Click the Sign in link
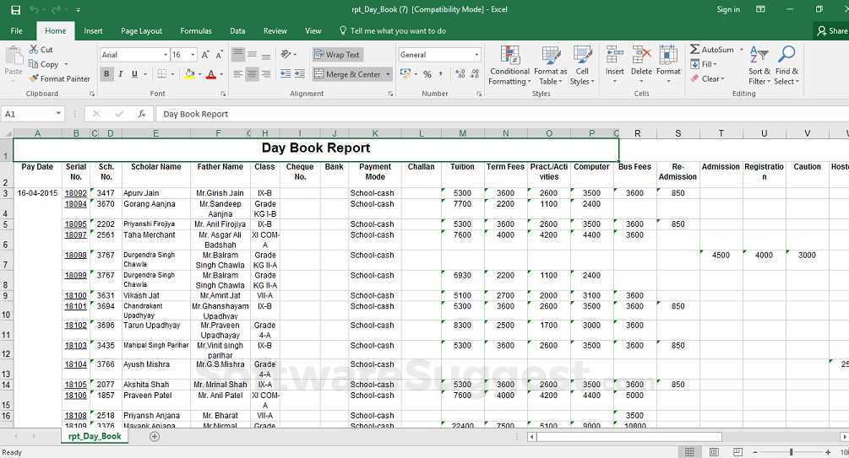The width and height of the screenshot is (849, 458). point(727,9)
